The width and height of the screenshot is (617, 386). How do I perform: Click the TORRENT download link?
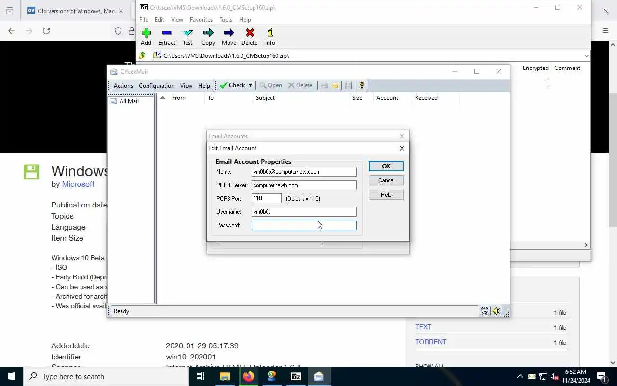tap(431, 342)
